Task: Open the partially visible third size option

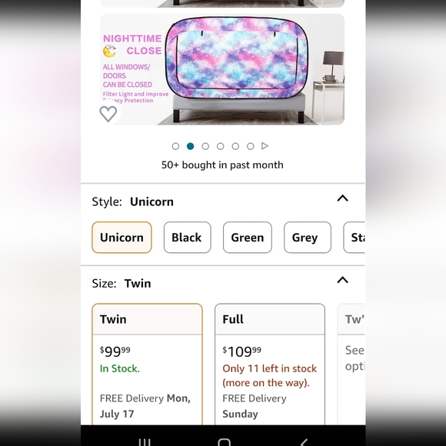Action: [x=351, y=364]
